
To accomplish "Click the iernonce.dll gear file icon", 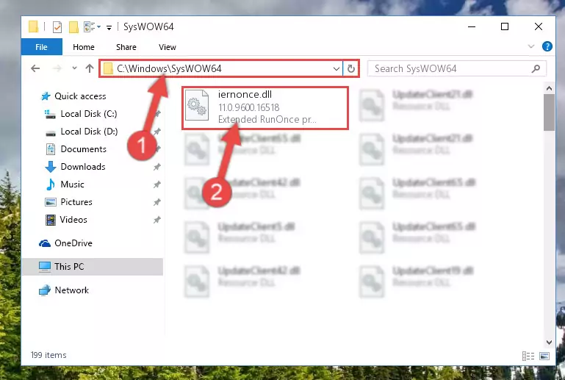I will click(x=197, y=105).
